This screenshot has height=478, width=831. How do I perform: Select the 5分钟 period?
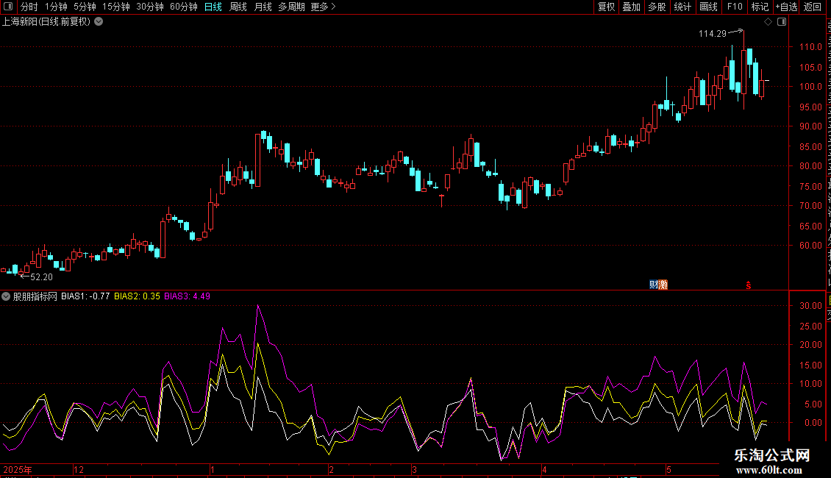85,7
